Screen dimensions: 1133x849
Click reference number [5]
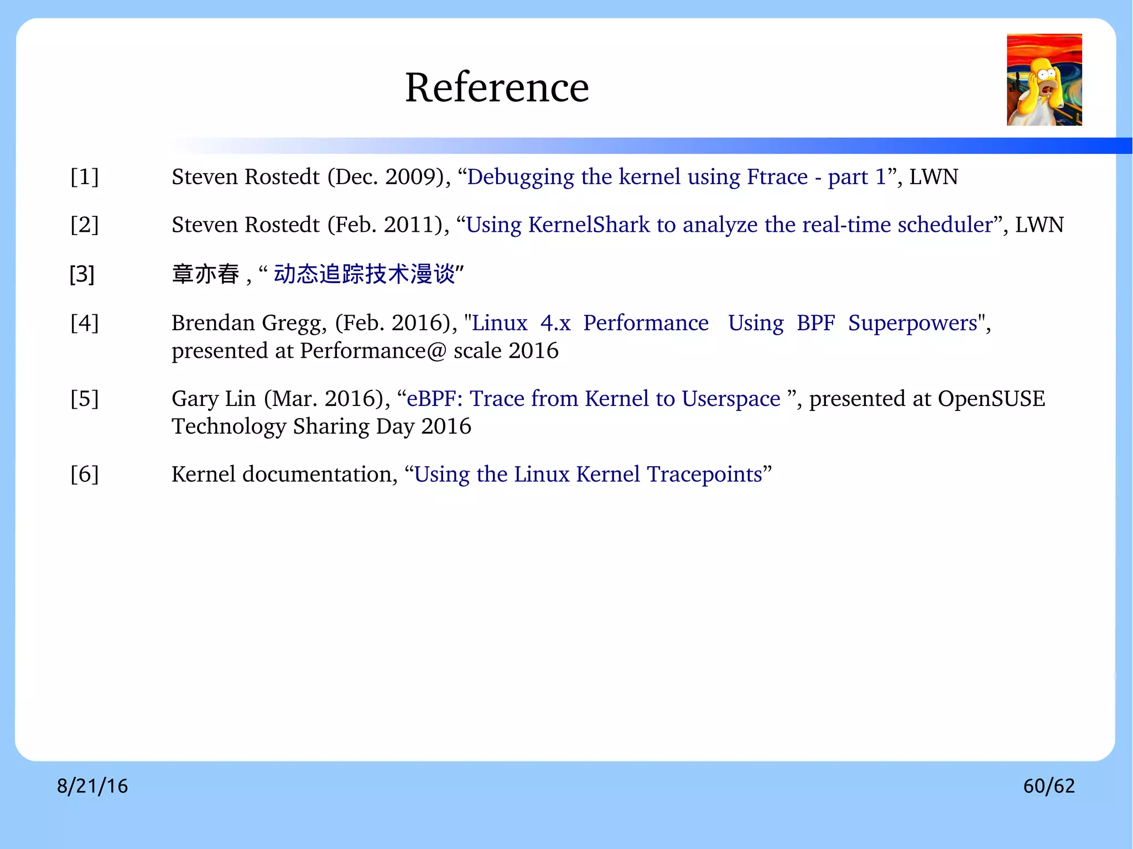[85, 399]
